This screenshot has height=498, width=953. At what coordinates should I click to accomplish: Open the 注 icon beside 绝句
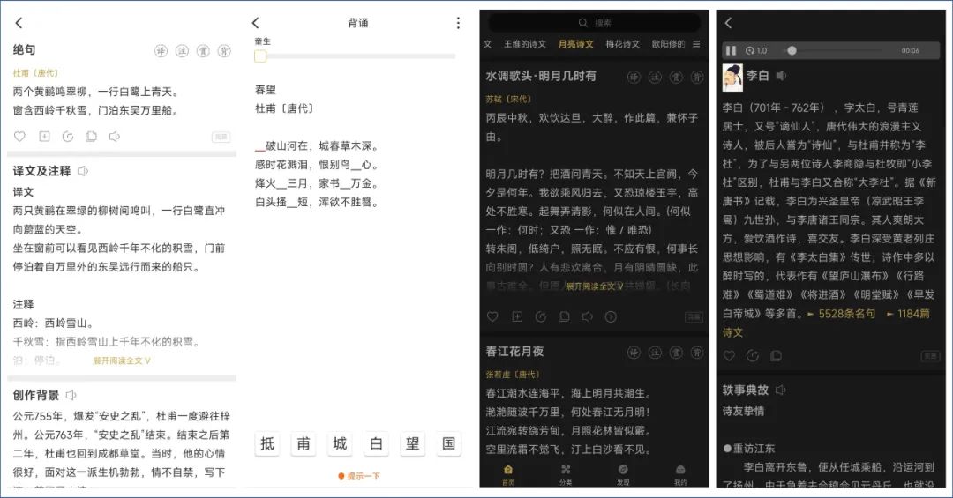pyautogui.click(x=182, y=51)
